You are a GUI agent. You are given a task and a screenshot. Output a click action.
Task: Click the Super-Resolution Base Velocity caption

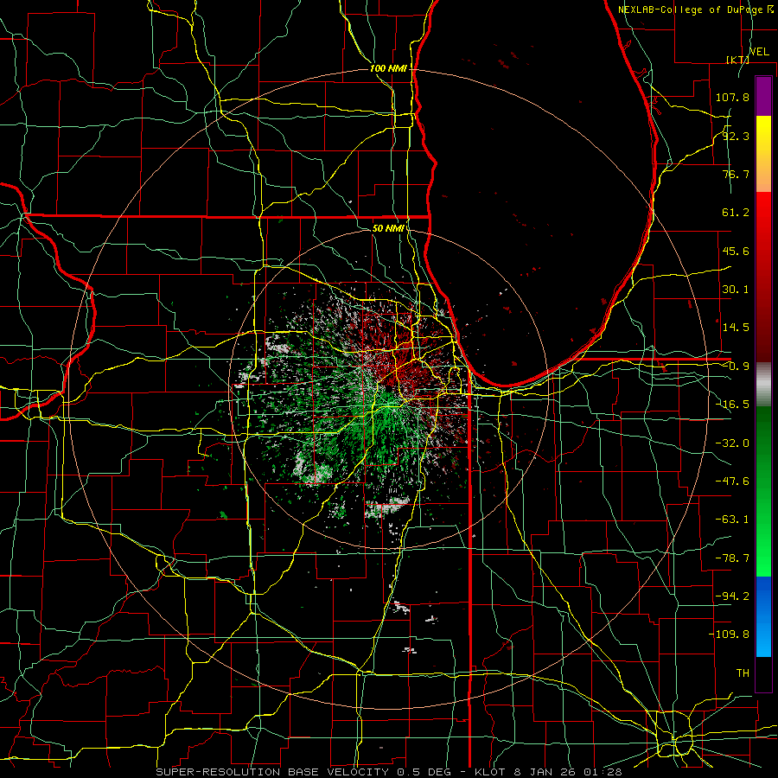tap(388, 772)
